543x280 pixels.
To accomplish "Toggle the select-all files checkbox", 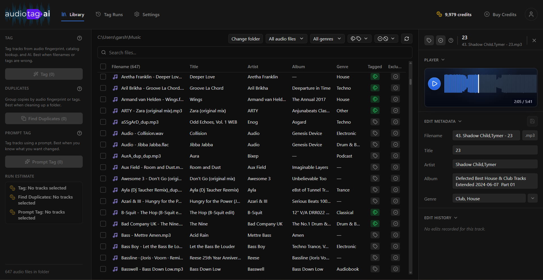I will 103,66.
